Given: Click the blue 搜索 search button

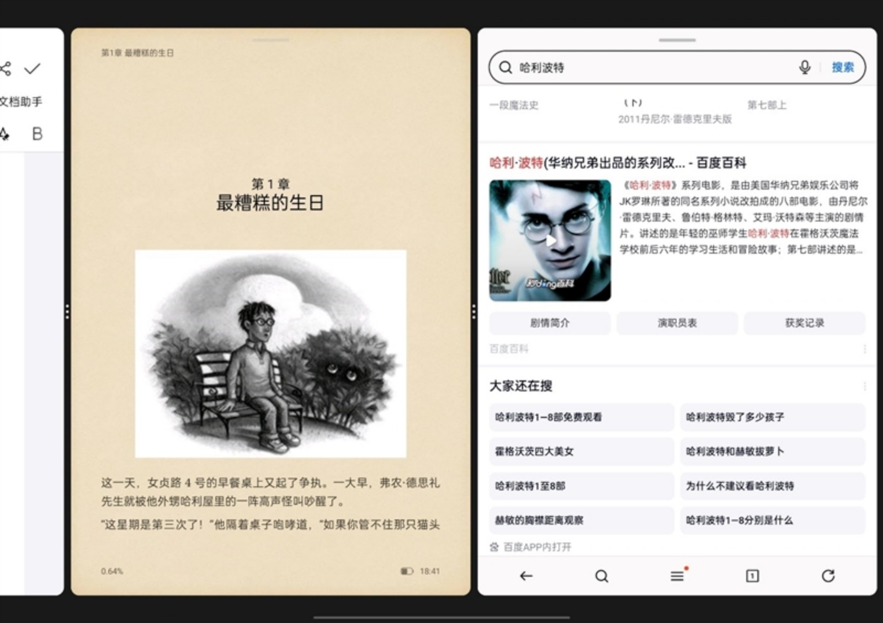Looking at the screenshot, I should tap(843, 67).
